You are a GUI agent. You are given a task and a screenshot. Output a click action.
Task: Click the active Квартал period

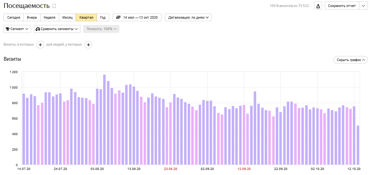click(86, 17)
